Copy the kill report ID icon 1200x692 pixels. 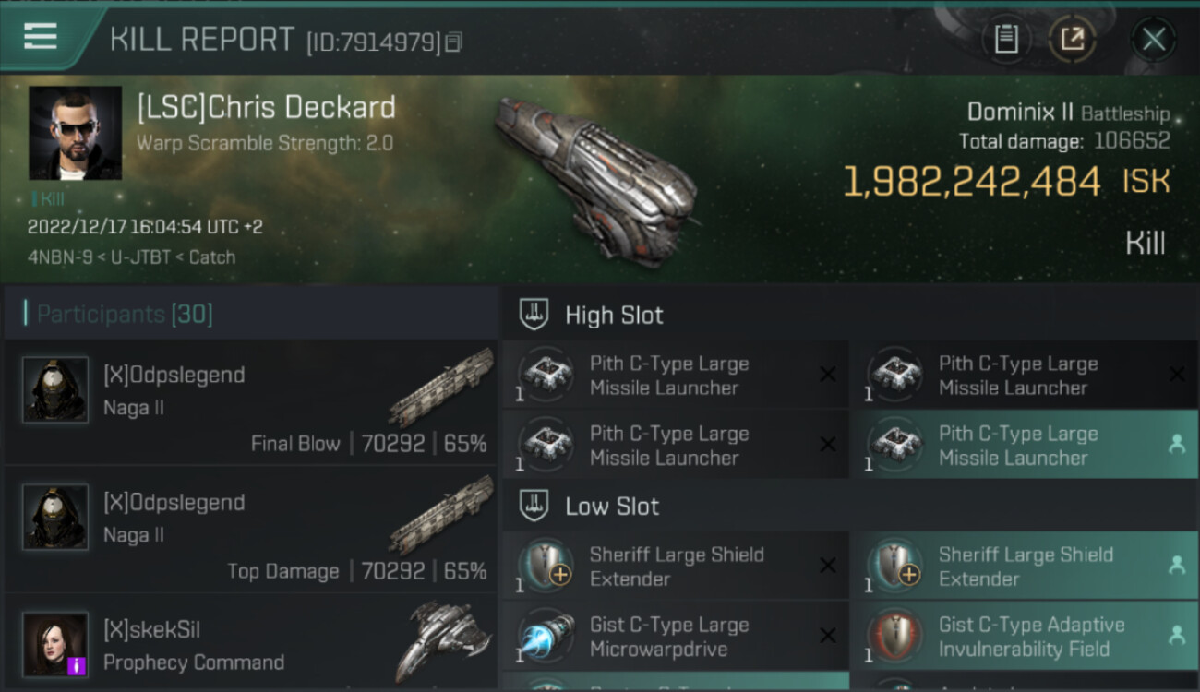[453, 42]
